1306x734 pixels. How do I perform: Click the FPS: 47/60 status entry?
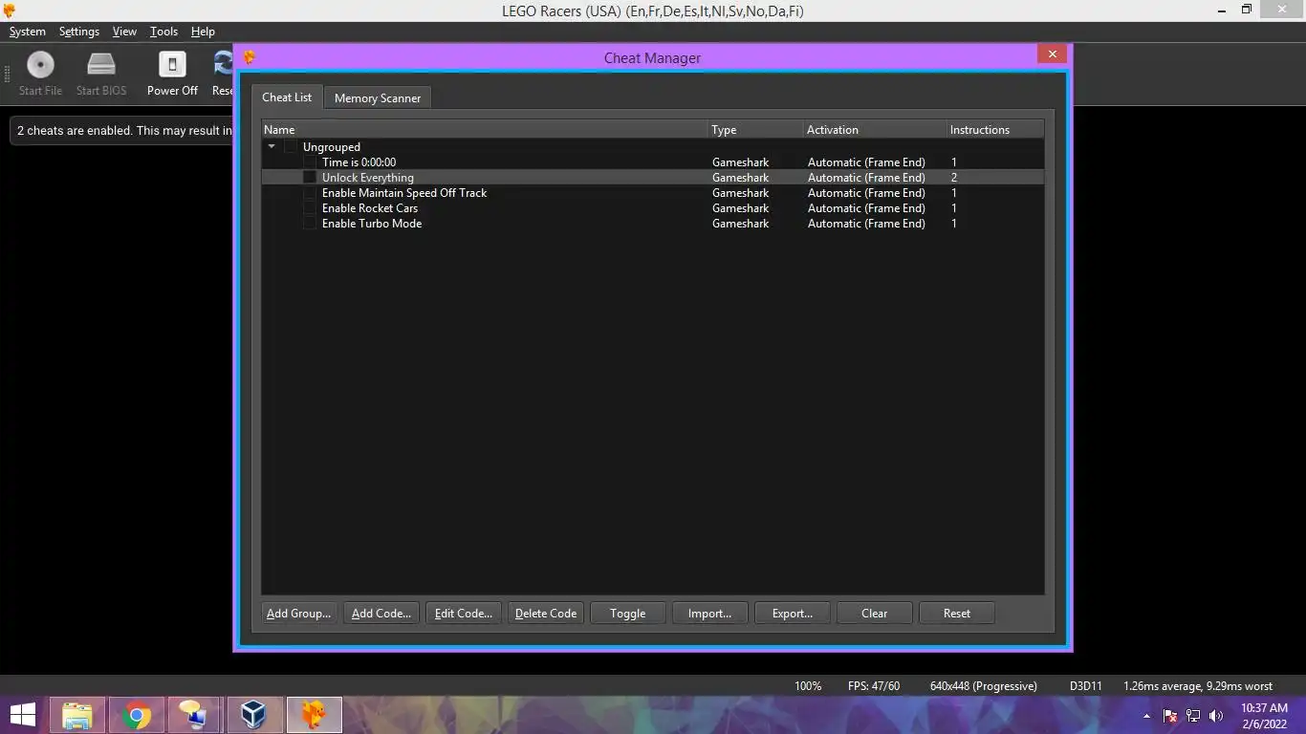(x=874, y=686)
